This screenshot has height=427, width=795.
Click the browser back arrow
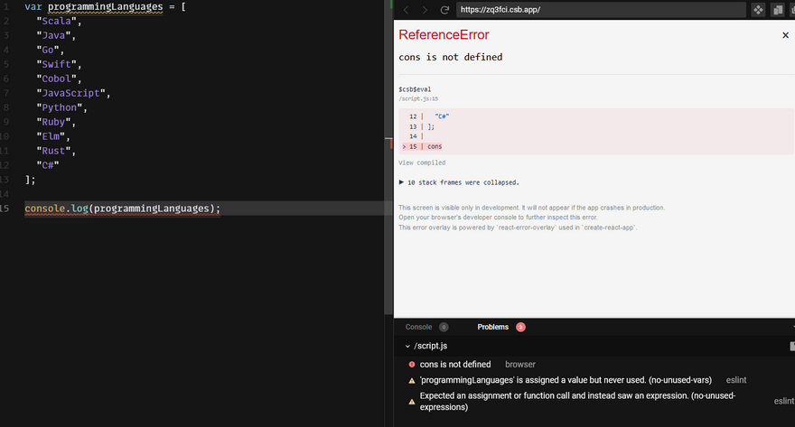(406, 10)
